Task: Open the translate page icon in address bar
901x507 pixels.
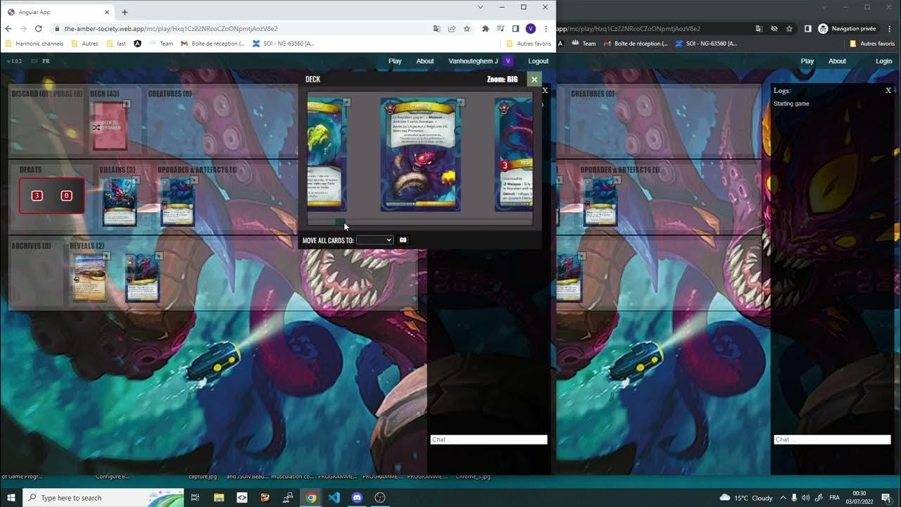Action: coord(436,29)
